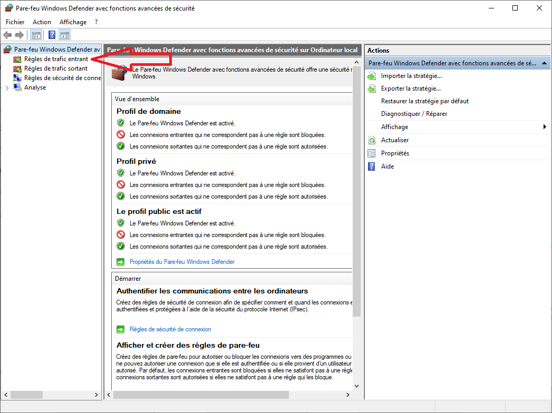The image size is (552, 413).
Task: Open the Affichage menu in menu bar
Action: tap(73, 22)
